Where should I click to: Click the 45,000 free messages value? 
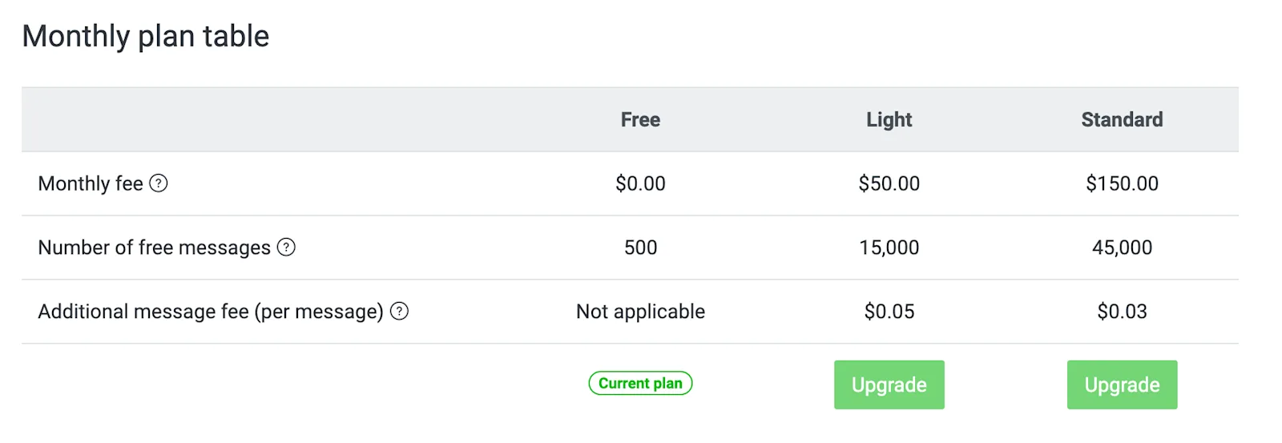click(1122, 248)
